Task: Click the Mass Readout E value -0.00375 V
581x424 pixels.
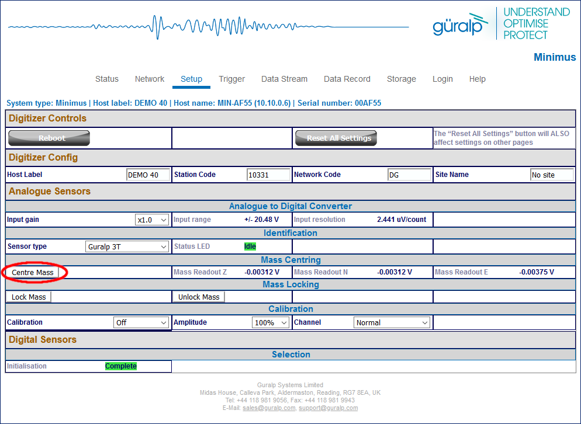Action: tap(537, 272)
